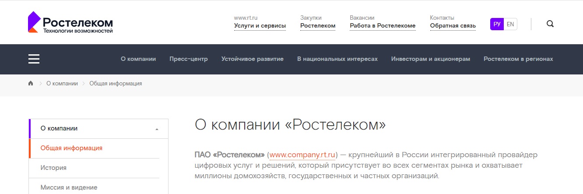Open the search magnifier icon
The width and height of the screenshot is (583, 194).
(550, 24)
